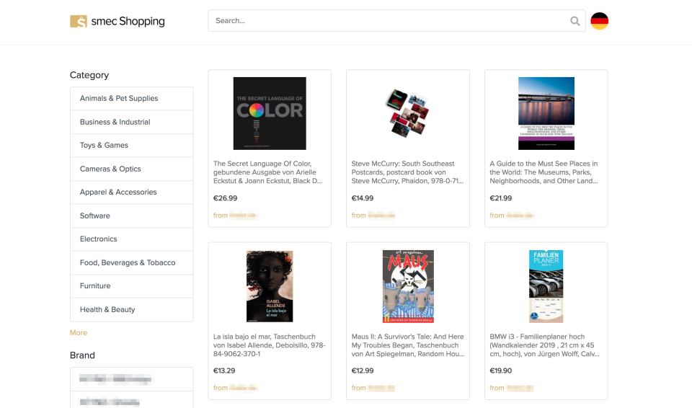Click the €13.29 price
692x408 pixels.
click(x=224, y=371)
